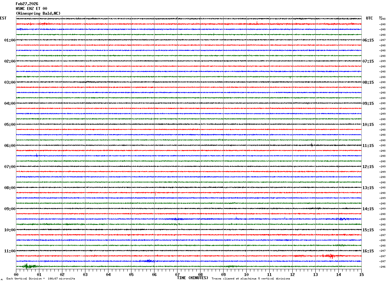Pick minute 05 on the time axis

coord(131,274)
